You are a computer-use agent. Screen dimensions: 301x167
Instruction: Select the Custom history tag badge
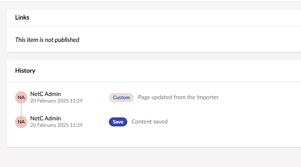(121, 97)
